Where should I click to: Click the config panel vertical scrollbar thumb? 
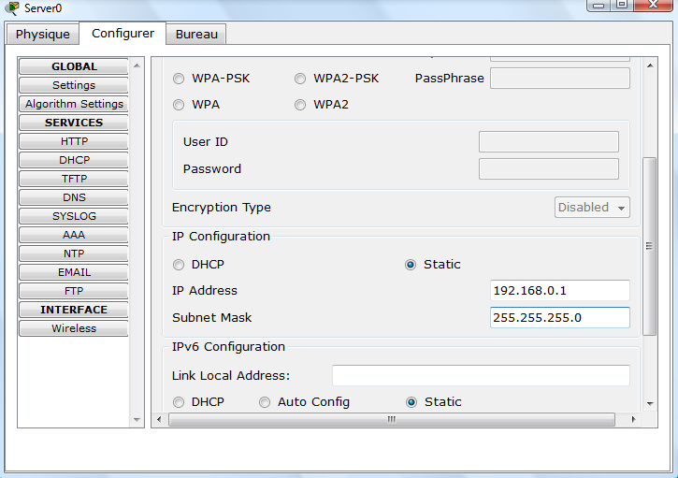[x=649, y=247]
